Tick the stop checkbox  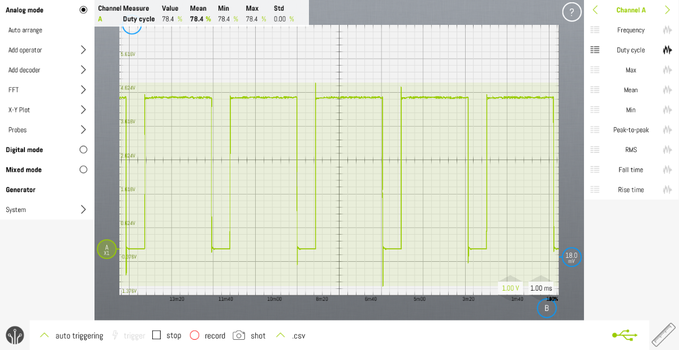tap(157, 335)
